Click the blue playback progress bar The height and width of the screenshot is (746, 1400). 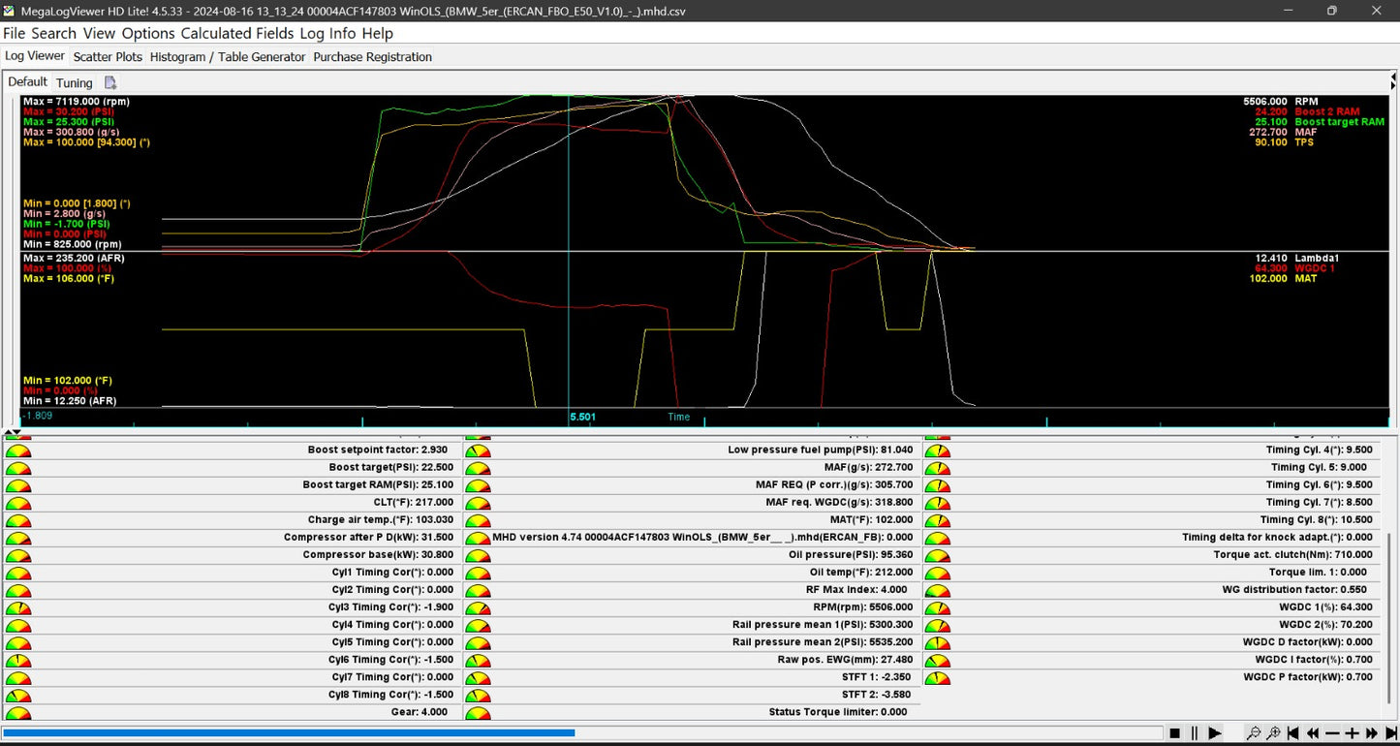click(x=289, y=733)
